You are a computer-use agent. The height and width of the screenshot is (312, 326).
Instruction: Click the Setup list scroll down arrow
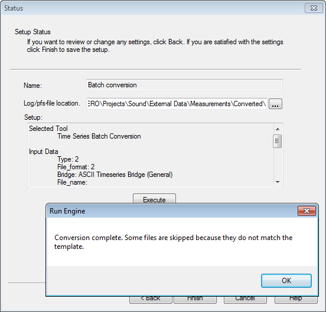click(x=278, y=182)
